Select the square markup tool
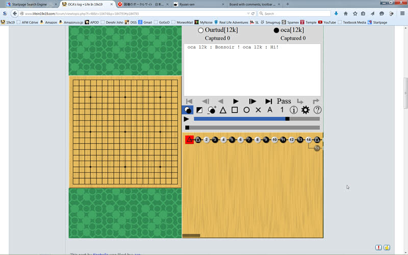The image size is (408, 255). [235, 110]
